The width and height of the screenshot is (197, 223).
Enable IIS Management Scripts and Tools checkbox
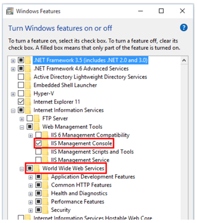click(x=38, y=152)
